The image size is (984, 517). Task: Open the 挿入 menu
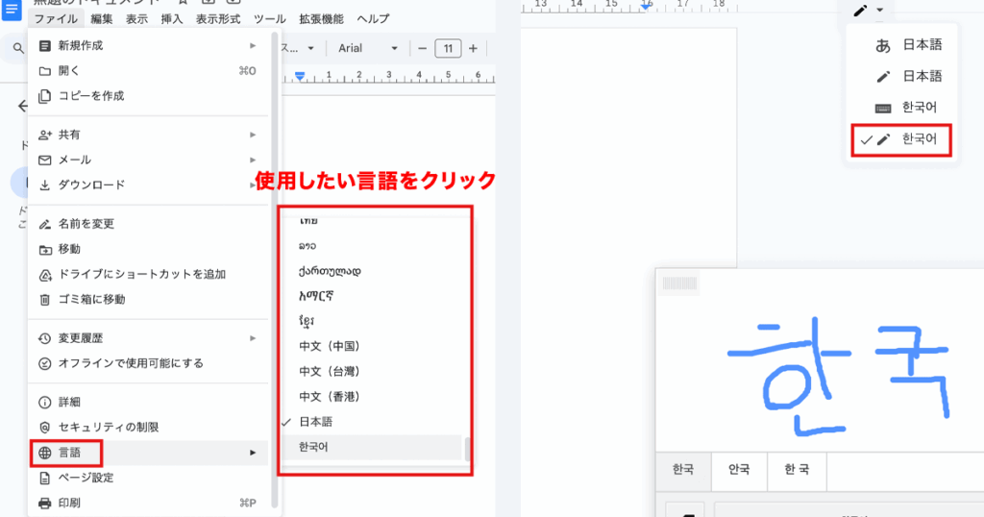(172, 19)
